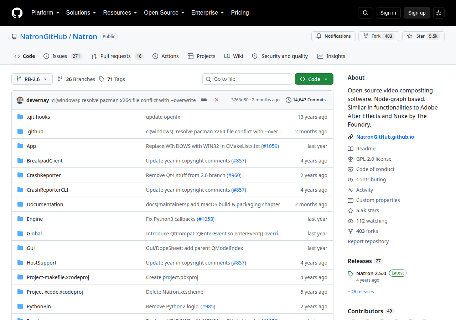Screen dimensions: 456x320
Task: Open the search magnifier icon
Action: (366, 13)
